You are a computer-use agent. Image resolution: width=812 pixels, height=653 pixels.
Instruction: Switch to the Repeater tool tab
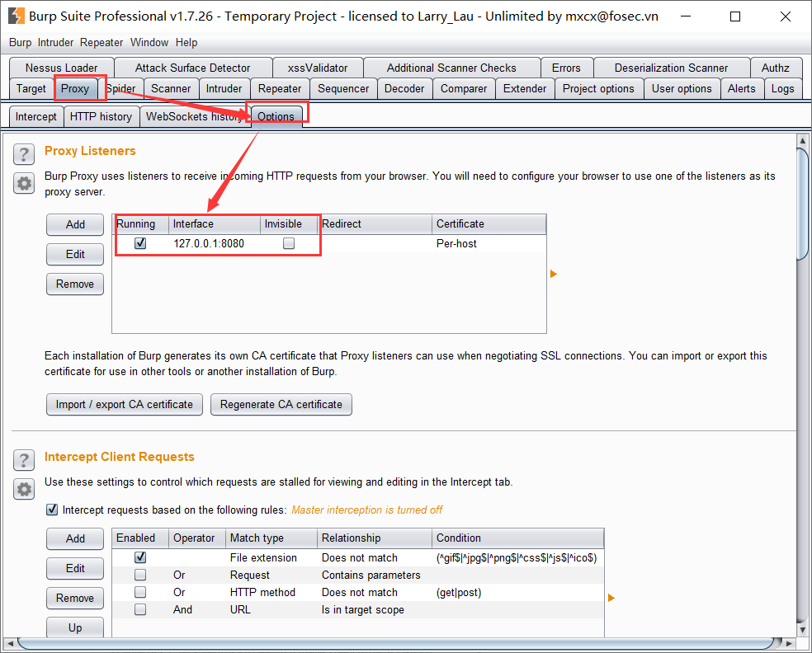(x=280, y=88)
